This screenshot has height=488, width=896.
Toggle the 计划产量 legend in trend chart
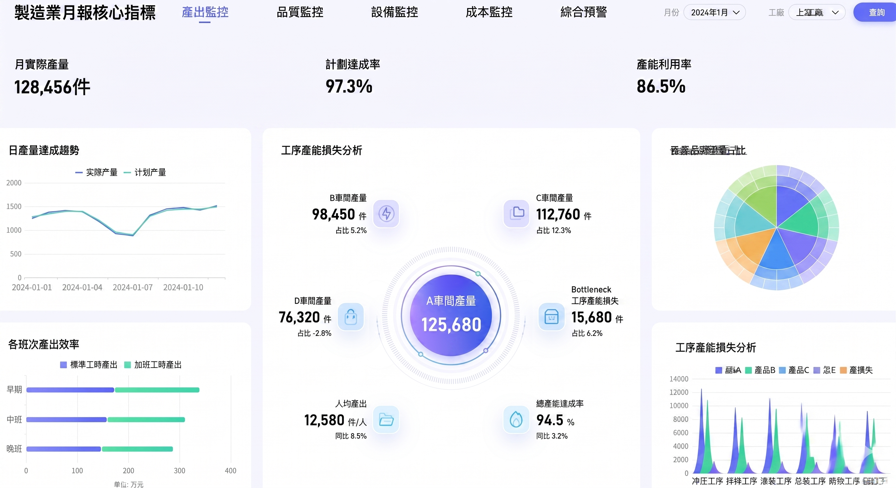pos(145,172)
